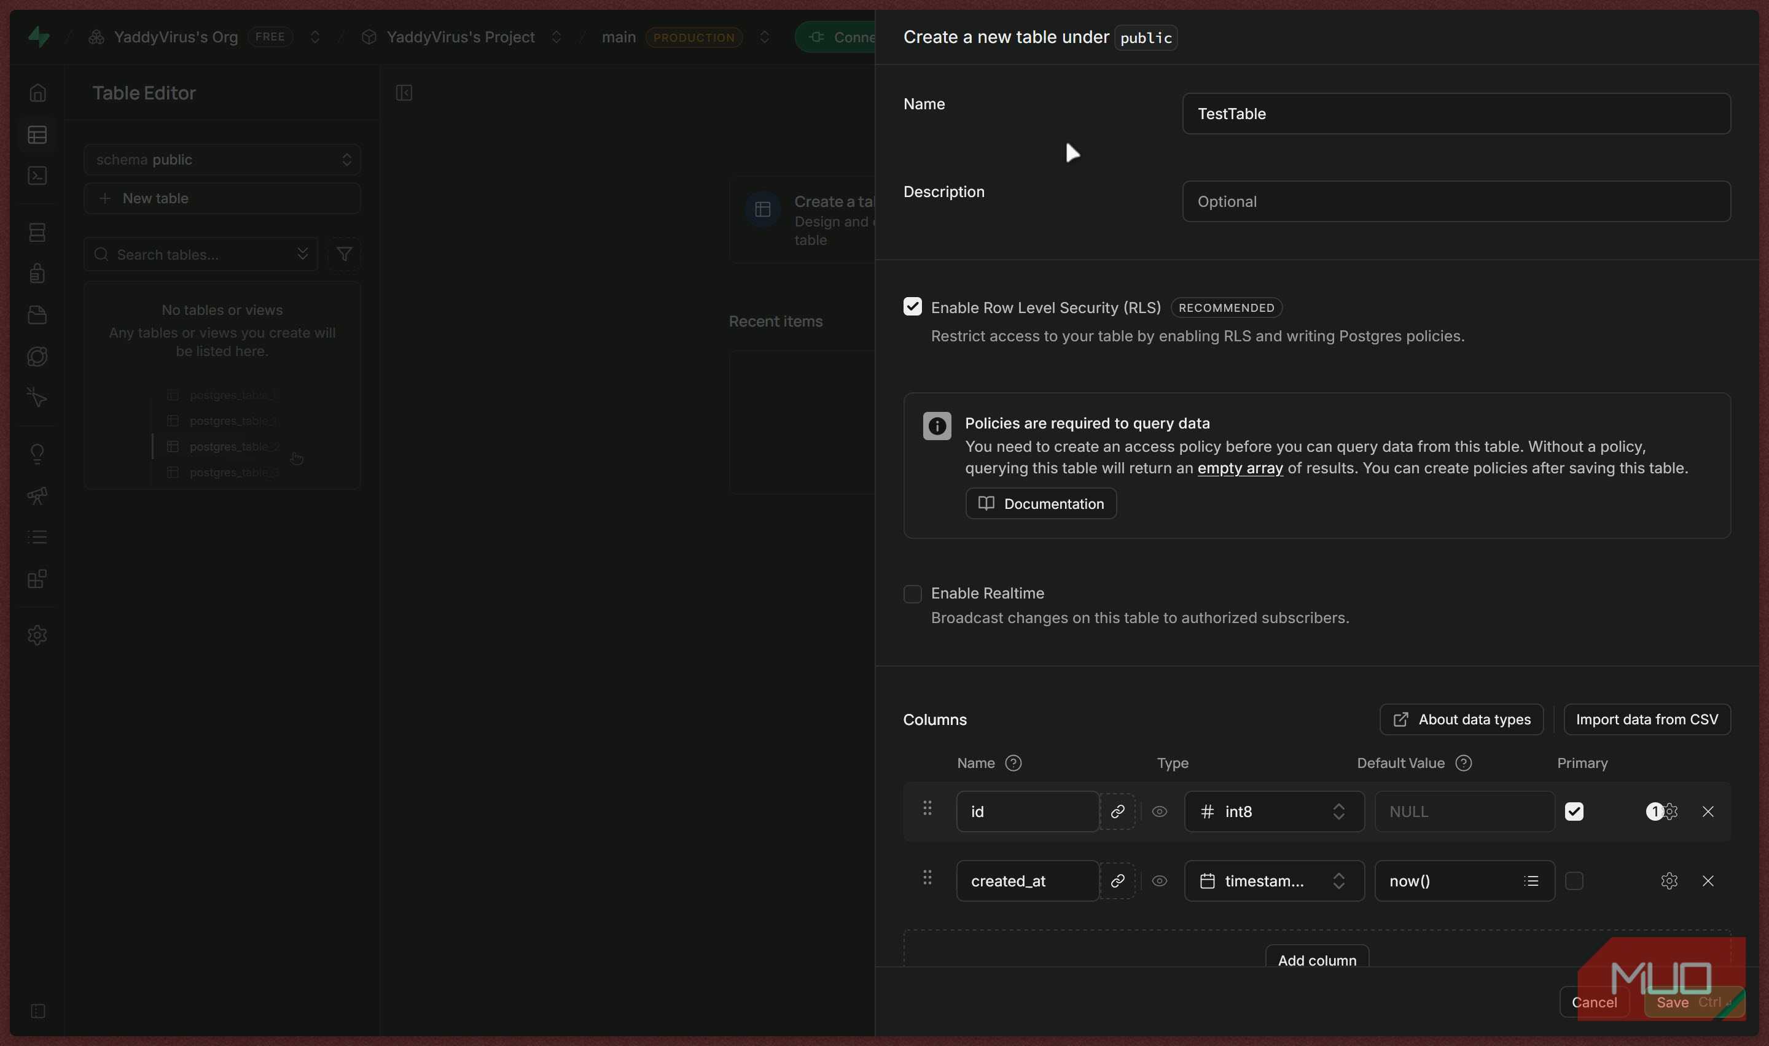Click the empty array link

click(x=1240, y=468)
